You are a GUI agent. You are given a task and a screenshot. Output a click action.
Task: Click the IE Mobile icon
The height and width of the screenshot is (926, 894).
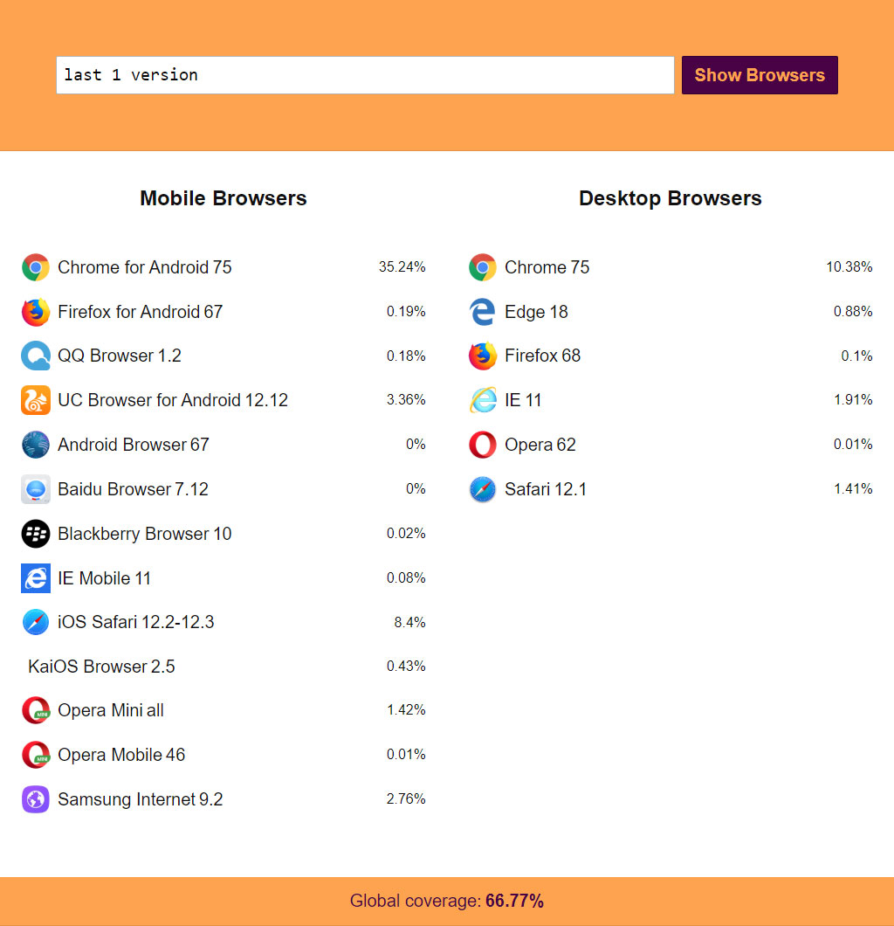click(36, 578)
